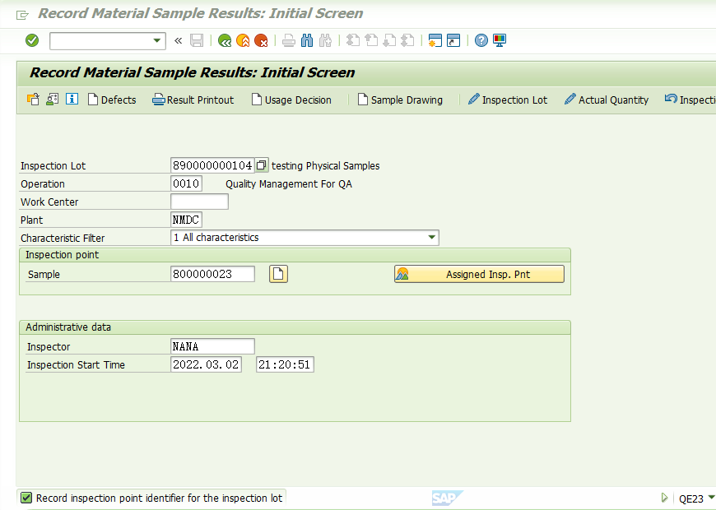This screenshot has height=510, width=716.
Task: Click Result Printout button
Action: (193, 100)
